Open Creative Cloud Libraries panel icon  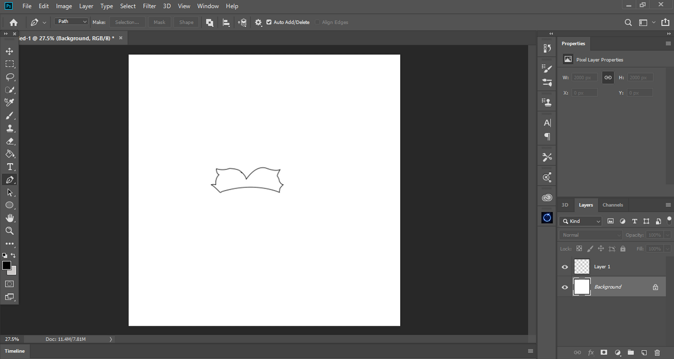click(547, 198)
